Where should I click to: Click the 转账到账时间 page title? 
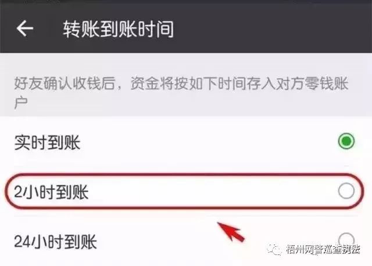click(119, 29)
